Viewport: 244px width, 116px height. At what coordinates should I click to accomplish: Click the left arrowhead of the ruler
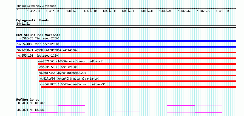[17, 8]
